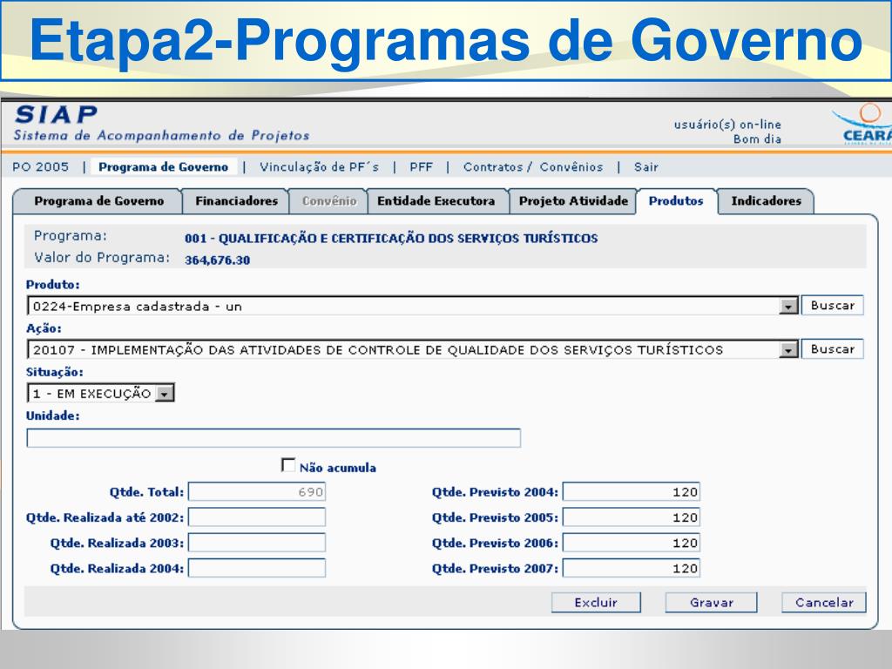Click Buscar next to Ação
The image size is (892, 669).
coord(832,348)
